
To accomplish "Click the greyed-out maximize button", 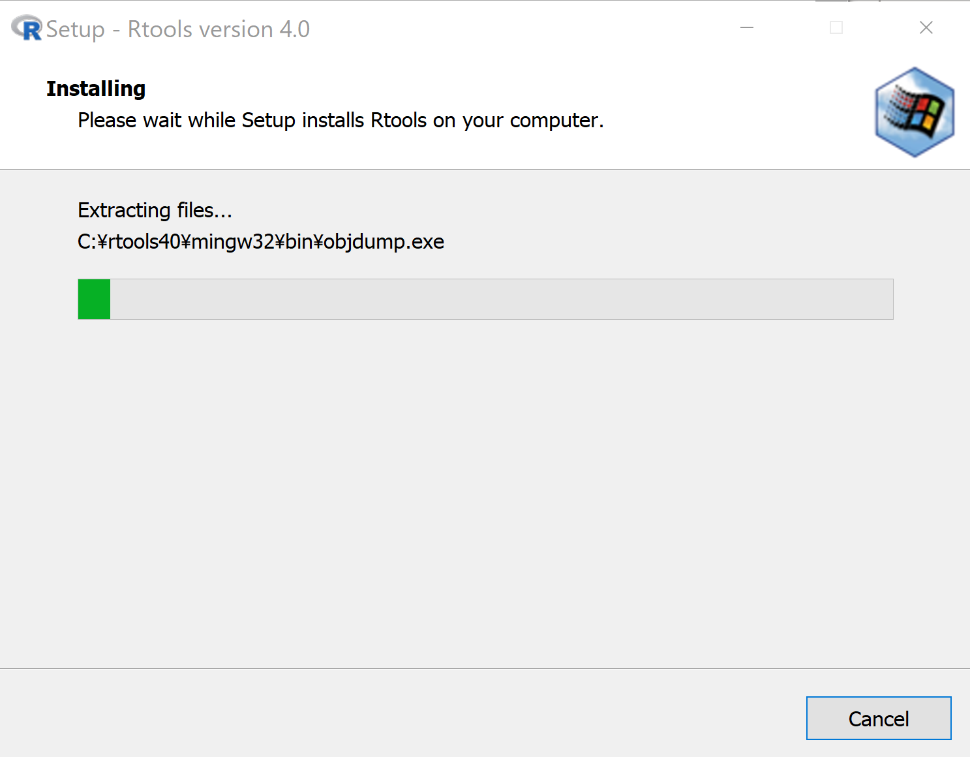I will click(x=836, y=27).
